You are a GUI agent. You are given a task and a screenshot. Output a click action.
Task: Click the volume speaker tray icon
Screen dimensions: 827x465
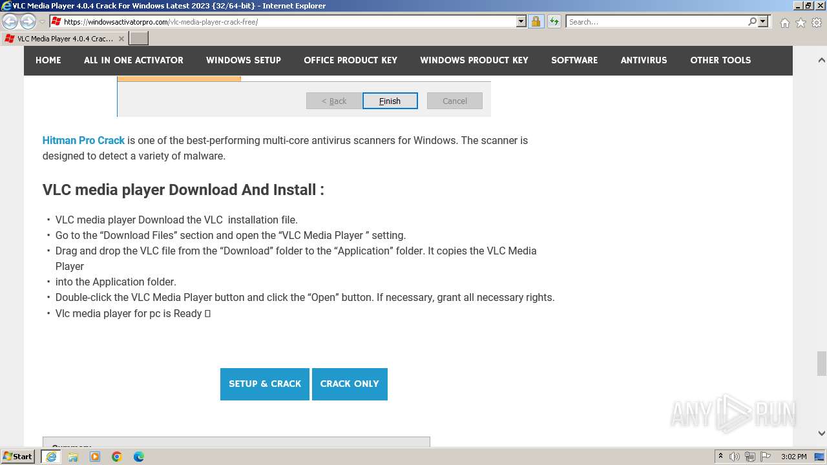click(735, 457)
